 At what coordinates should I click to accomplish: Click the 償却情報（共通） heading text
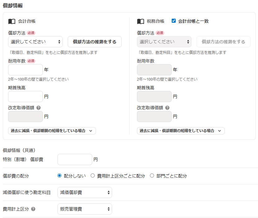pyautogui.click(x=19, y=150)
